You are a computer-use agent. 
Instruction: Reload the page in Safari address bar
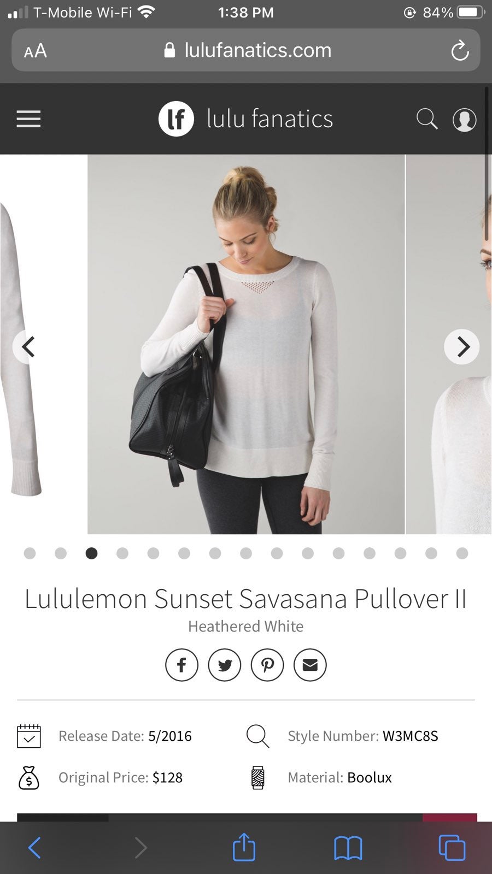[x=460, y=51]
